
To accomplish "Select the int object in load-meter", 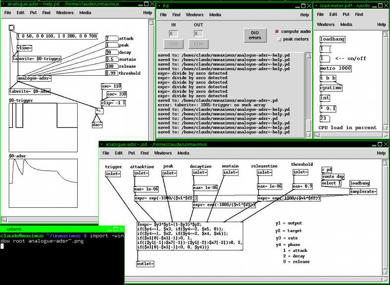I will pos(325,98).
